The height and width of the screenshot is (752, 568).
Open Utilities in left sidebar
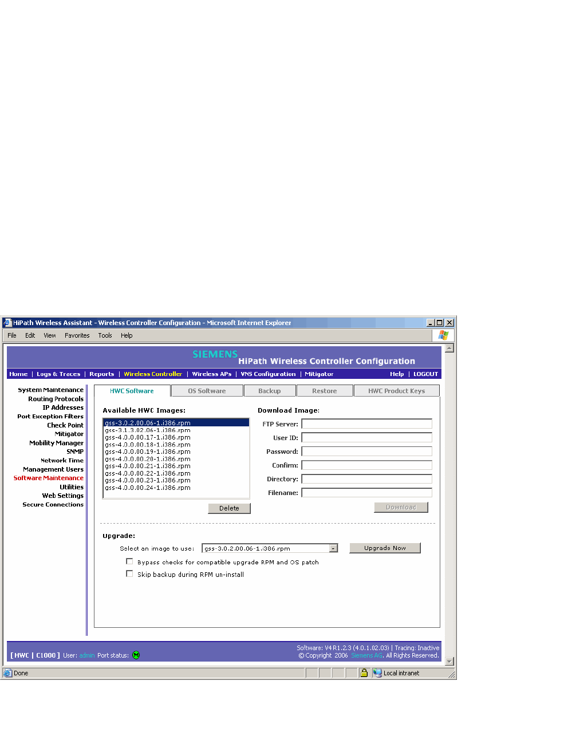(72, 487)
